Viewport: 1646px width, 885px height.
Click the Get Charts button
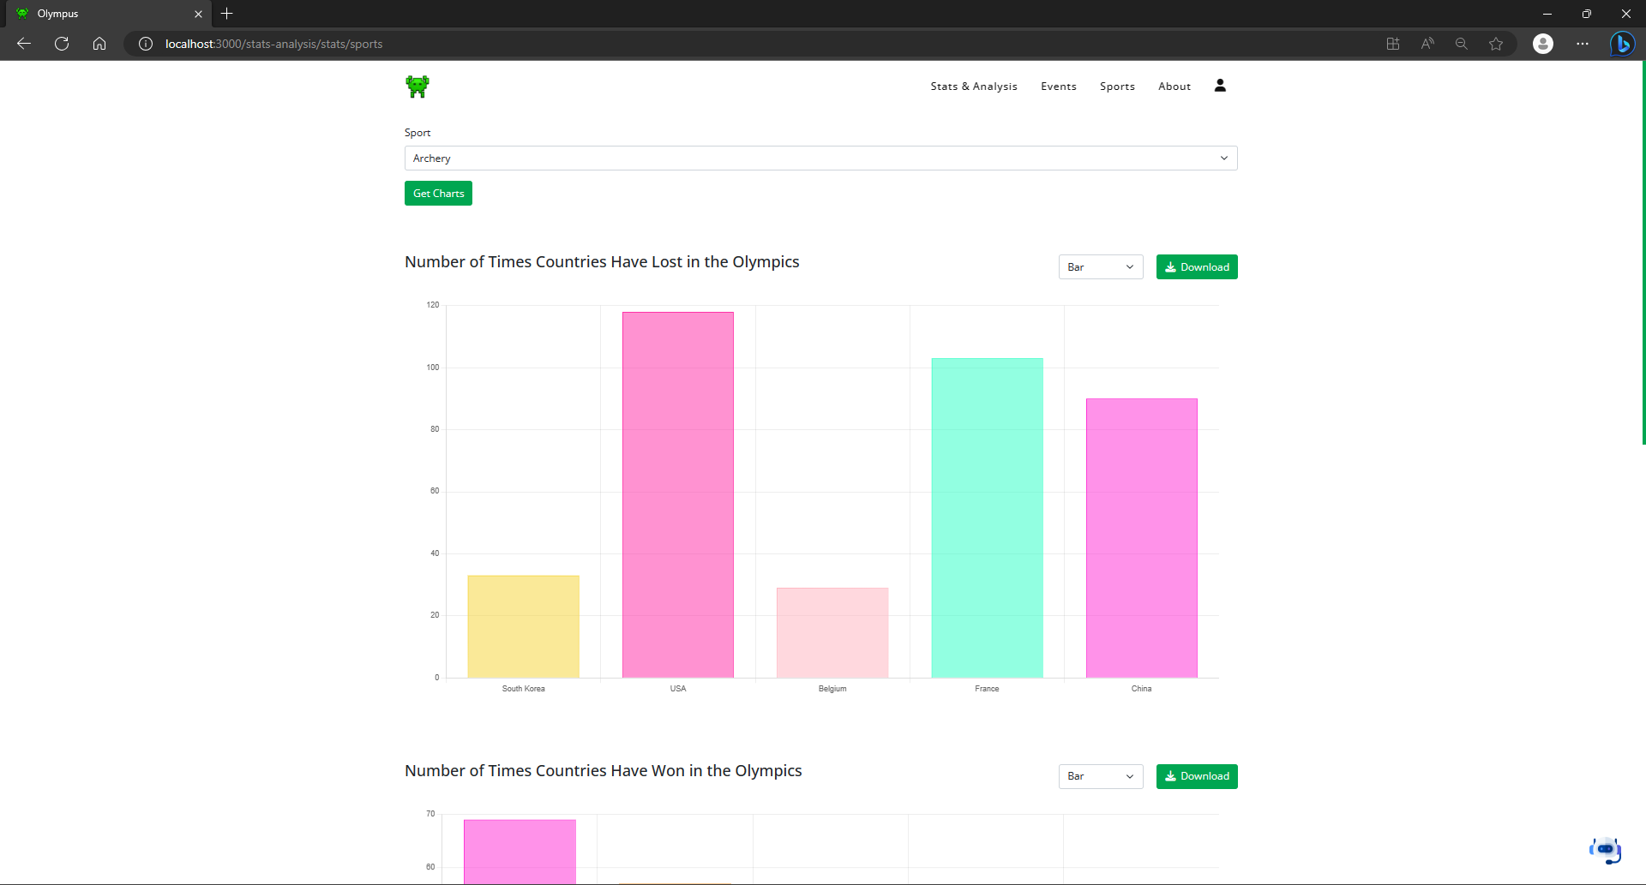click(x=438, y=194)
